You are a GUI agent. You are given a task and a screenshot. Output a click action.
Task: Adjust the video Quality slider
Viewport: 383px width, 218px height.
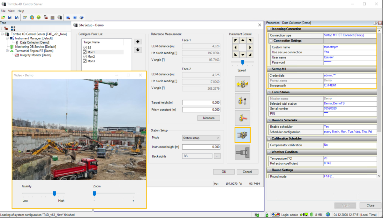[x=55, y=193]
